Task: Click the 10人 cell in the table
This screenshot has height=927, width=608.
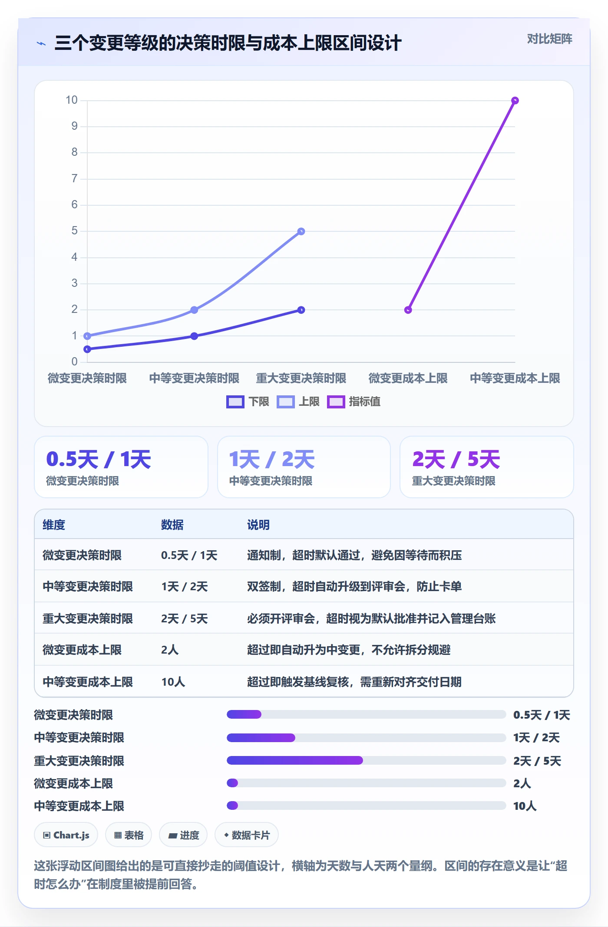Action: tap(173, 682)
